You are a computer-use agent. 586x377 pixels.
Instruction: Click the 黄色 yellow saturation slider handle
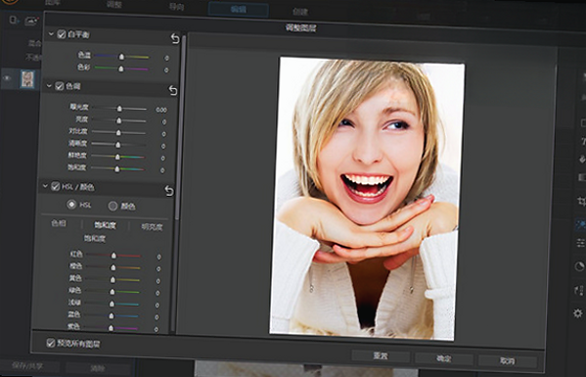pos(113,279)
